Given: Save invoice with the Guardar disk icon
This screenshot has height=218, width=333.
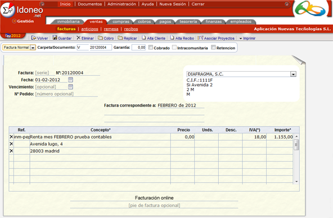Looking at the screenshot, I should click(x=55, y=38).
